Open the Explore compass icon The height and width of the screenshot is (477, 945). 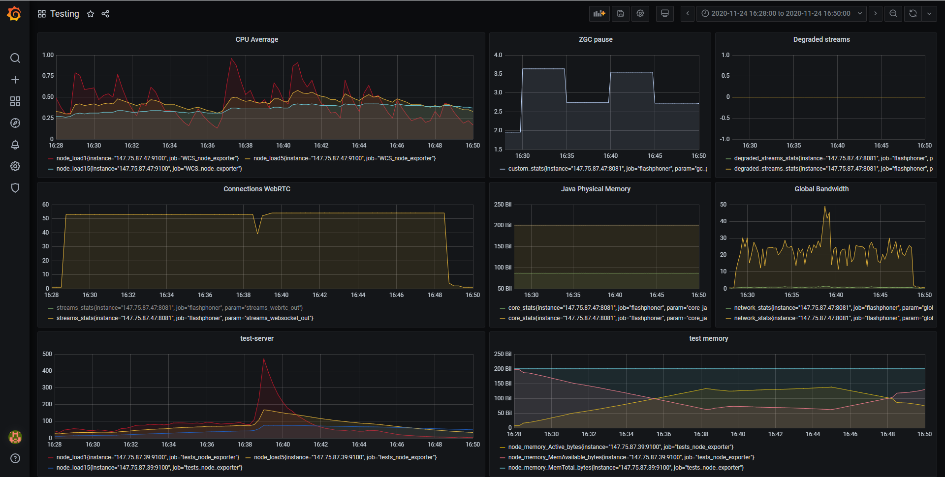point(15,123)
